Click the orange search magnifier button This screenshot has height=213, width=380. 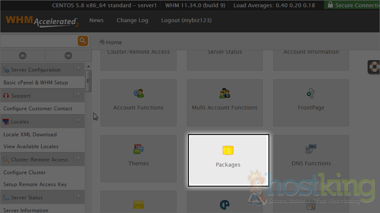82,41
